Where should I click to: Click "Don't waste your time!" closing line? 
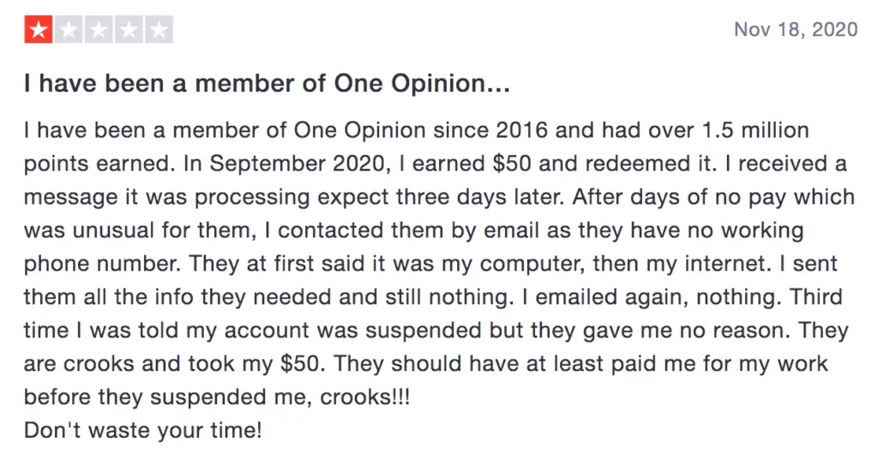pyautogui.click(x=143, y=430)
